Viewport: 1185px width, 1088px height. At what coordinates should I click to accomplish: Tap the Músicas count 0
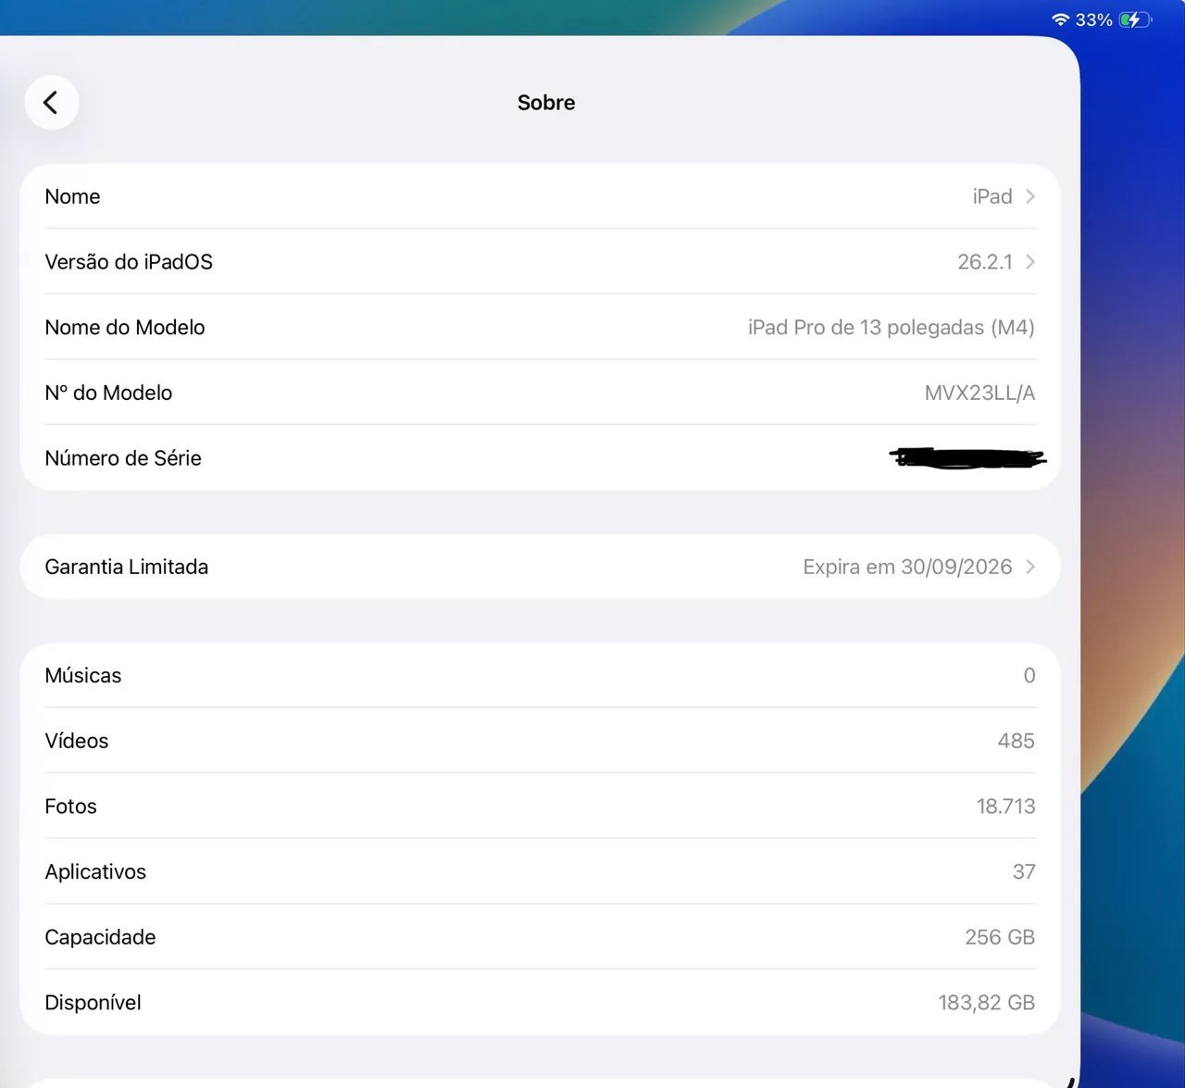pos(1029,676)
